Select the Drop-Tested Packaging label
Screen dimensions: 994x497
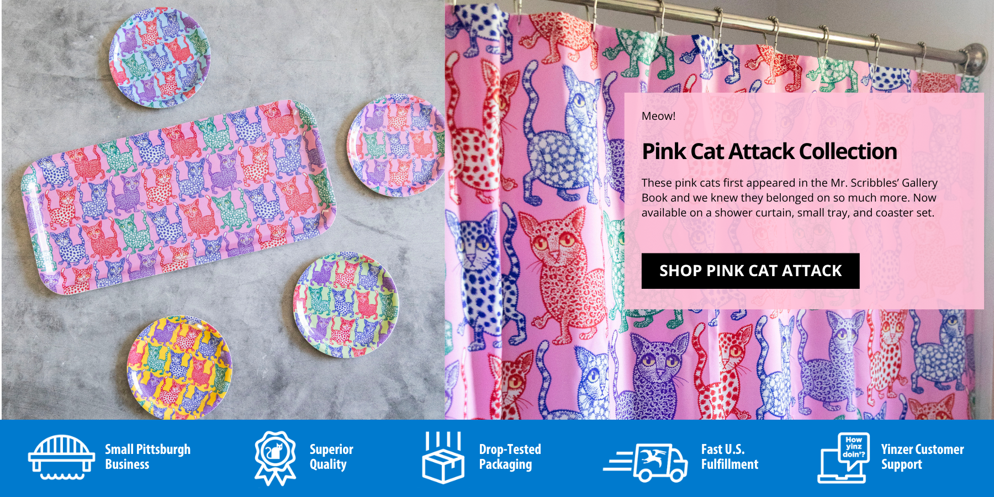(510, 457)
